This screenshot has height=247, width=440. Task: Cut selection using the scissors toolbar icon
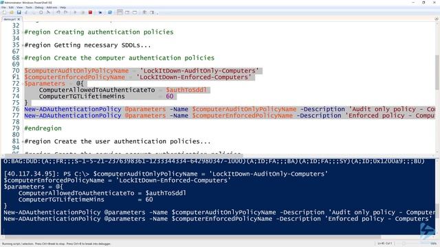point(26,12)
